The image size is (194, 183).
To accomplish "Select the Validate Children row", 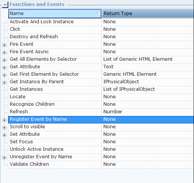I will pos(101,164).
